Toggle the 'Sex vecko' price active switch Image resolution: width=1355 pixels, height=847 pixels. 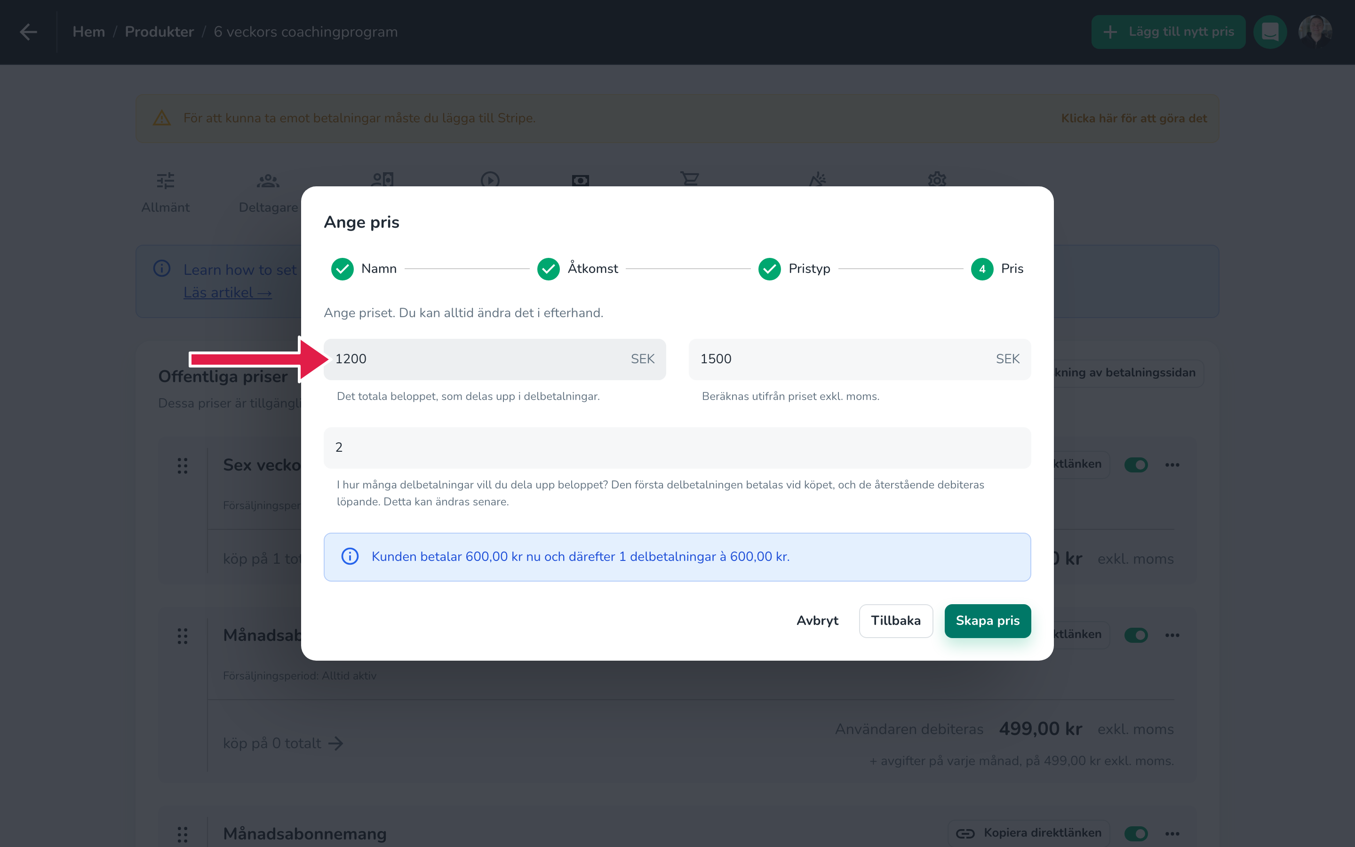pyautogui.click(x=1136, y=465)
